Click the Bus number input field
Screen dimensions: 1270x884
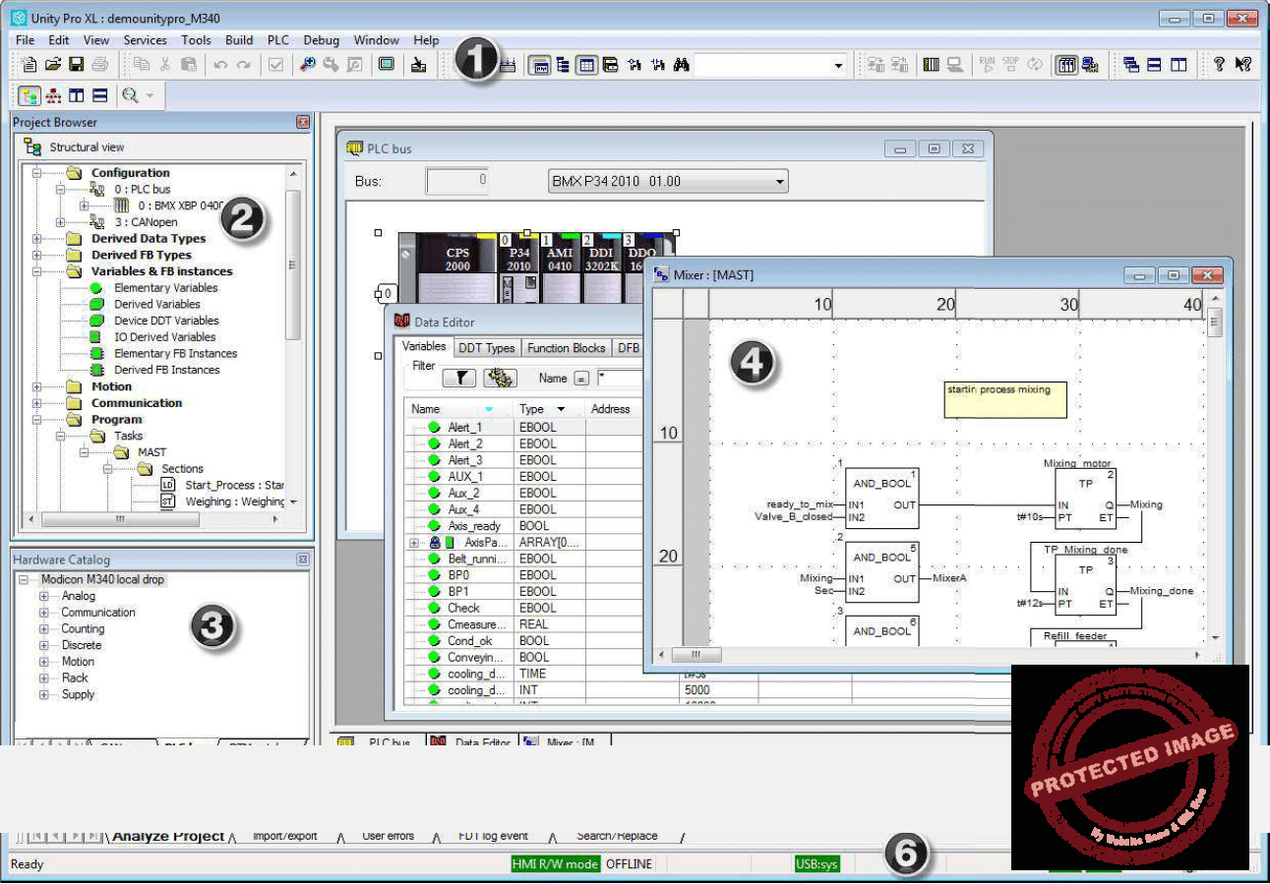pos(456,181)
